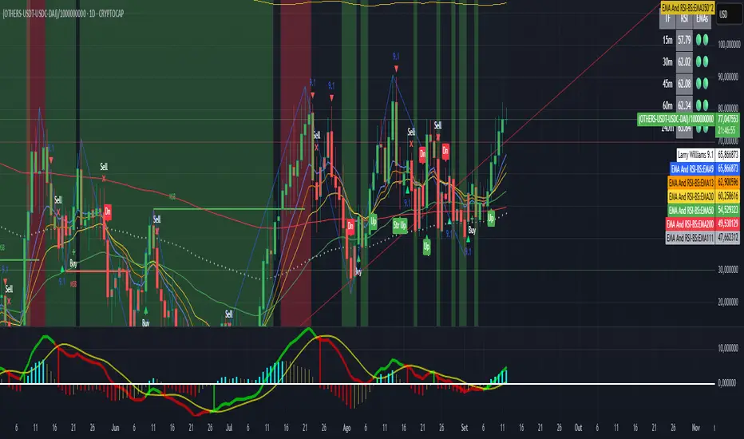Click the green EMA dots in 45m row
This screenshot has width=744, height=439.
click(x=702, y=84)
